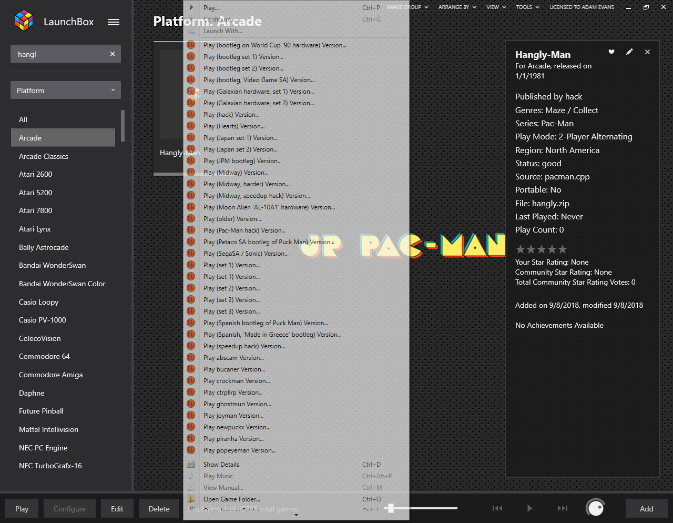
Task: Select Atari Lynx platform
Action: click(x=63, y=229)
